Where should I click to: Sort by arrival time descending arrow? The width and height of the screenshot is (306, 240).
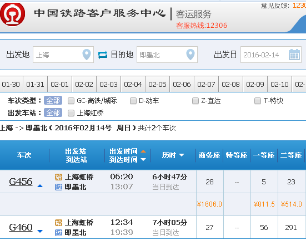(143, 160)
